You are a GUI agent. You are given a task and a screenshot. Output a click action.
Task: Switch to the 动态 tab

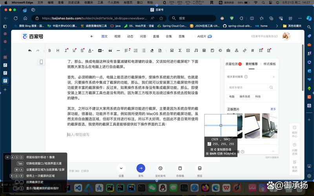click(x=130, y=36)
